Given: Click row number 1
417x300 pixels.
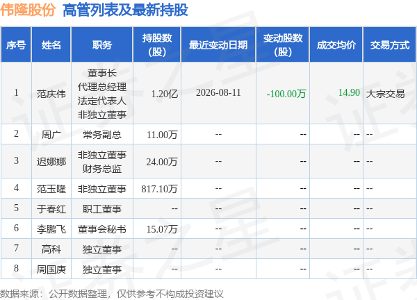Looking at the screenshot, I should point(16,93).
